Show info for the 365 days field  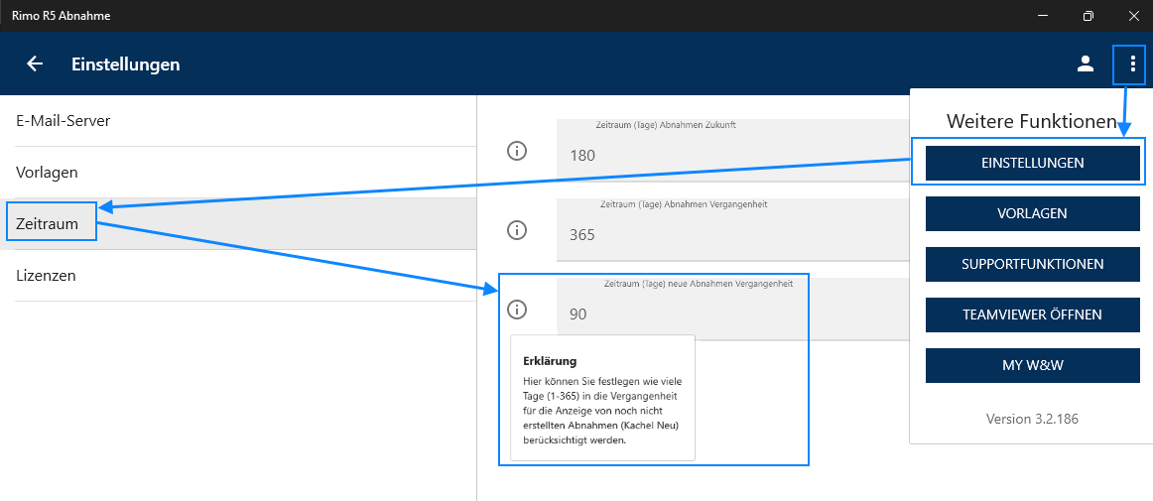click(517, 230)
